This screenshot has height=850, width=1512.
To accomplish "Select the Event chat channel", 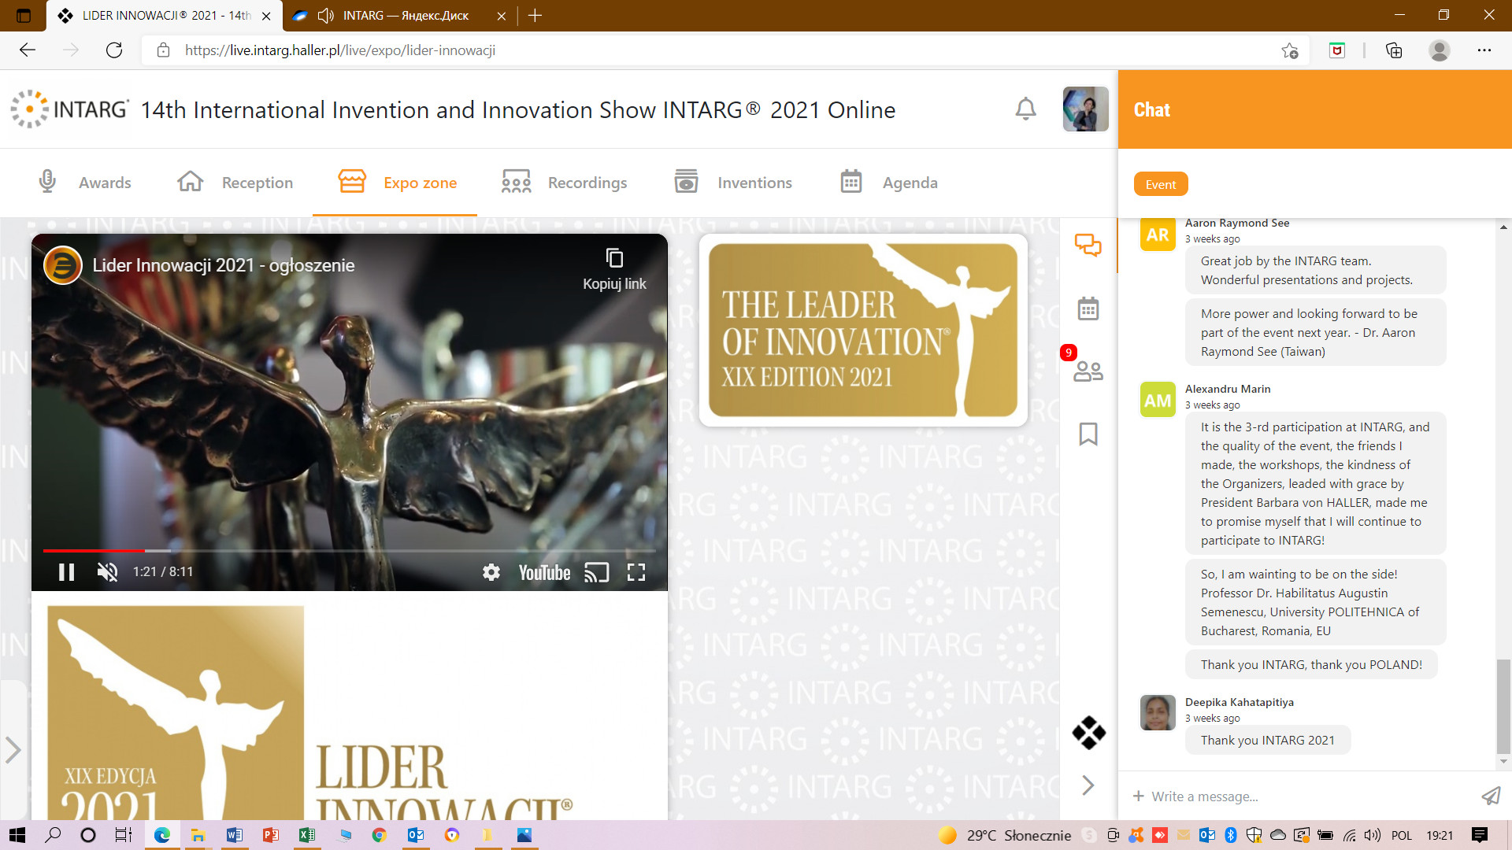I will (1161, 184).
